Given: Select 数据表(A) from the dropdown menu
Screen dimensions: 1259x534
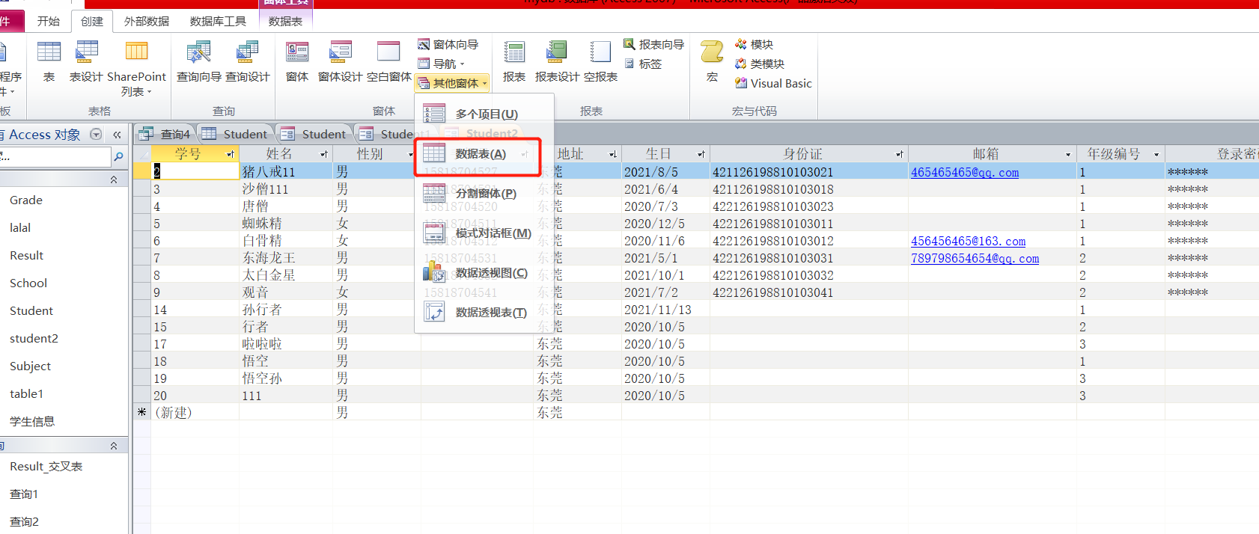Looking at the screenshot, I should point(480,154).
